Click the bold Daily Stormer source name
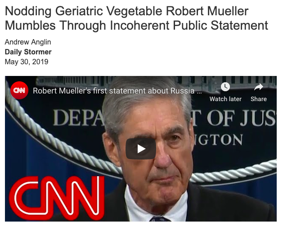This screenshot has width=283, height=231. 28,52
